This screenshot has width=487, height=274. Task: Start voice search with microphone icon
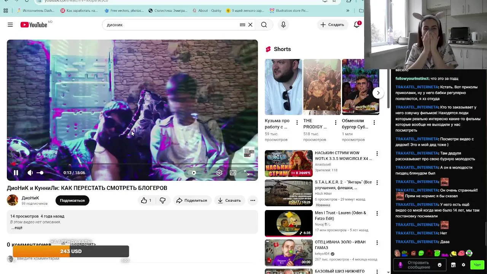pos(283,25)
